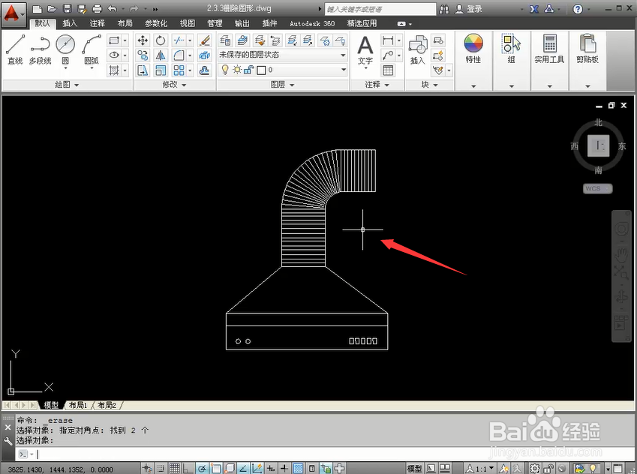Switch to the 视图 (View) ribbon tab
This screenshot has width=637, height=474.
(x=188, y=23)
